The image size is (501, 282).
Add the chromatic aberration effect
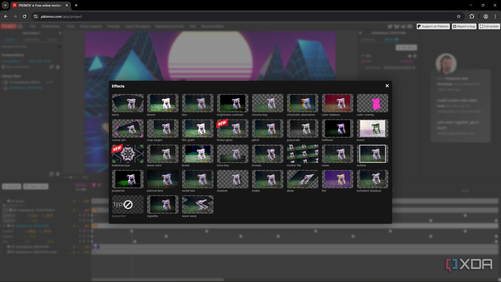[302, 103]
